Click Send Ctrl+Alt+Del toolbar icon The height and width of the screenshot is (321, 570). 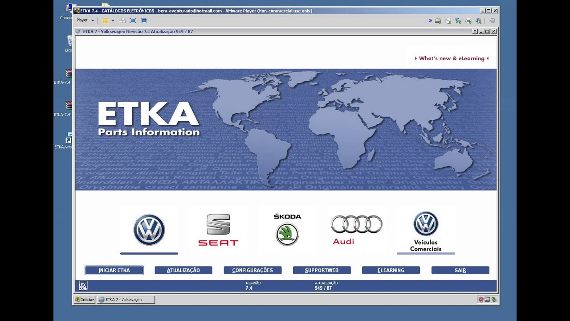tap(122, 21)
